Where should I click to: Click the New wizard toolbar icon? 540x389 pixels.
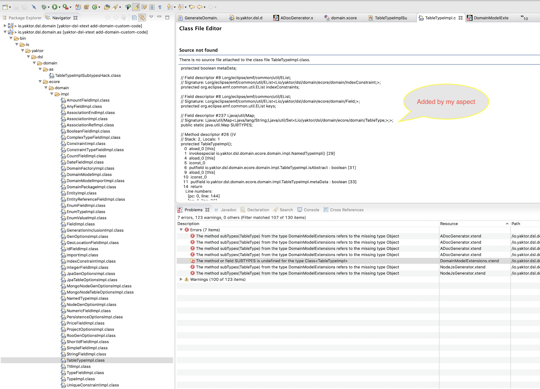[x=5, y=7]
